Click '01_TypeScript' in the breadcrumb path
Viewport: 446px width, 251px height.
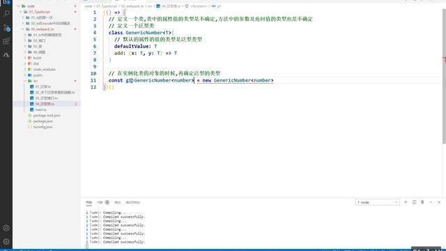point(107,6)
